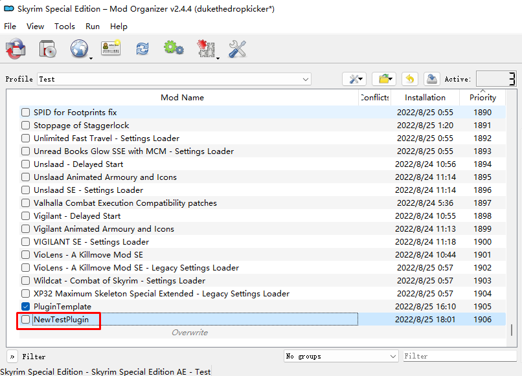Sort by Installation column header

click(x=425, y=98)
